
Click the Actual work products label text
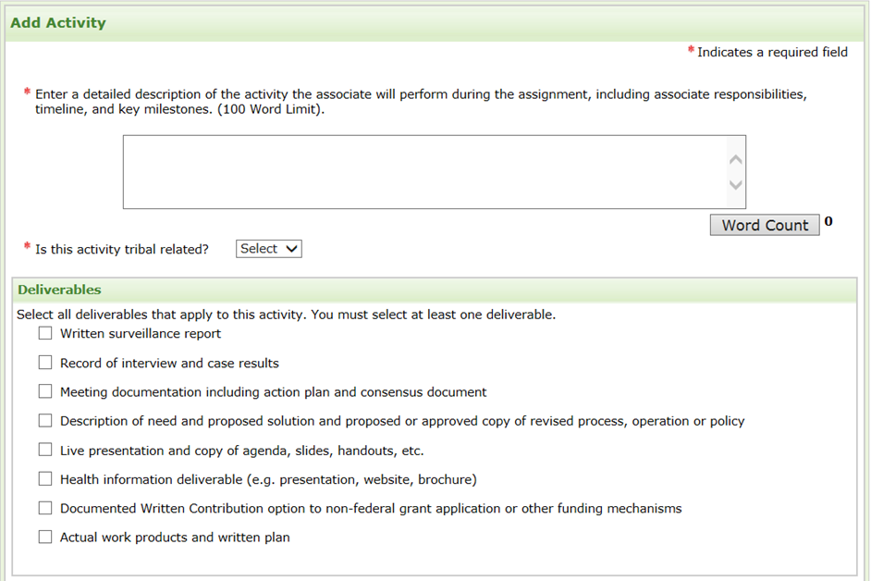[175, 537]
